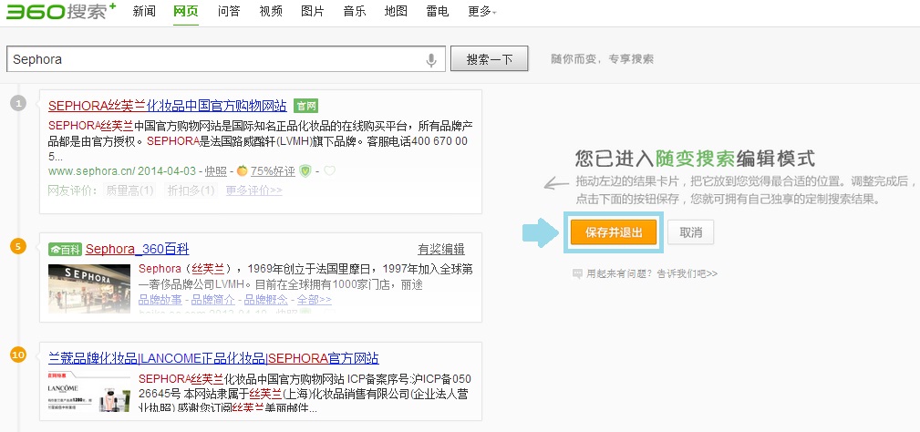Toggle the 质量高(1) review tag
920x432 pixels.
click(129, 190)
